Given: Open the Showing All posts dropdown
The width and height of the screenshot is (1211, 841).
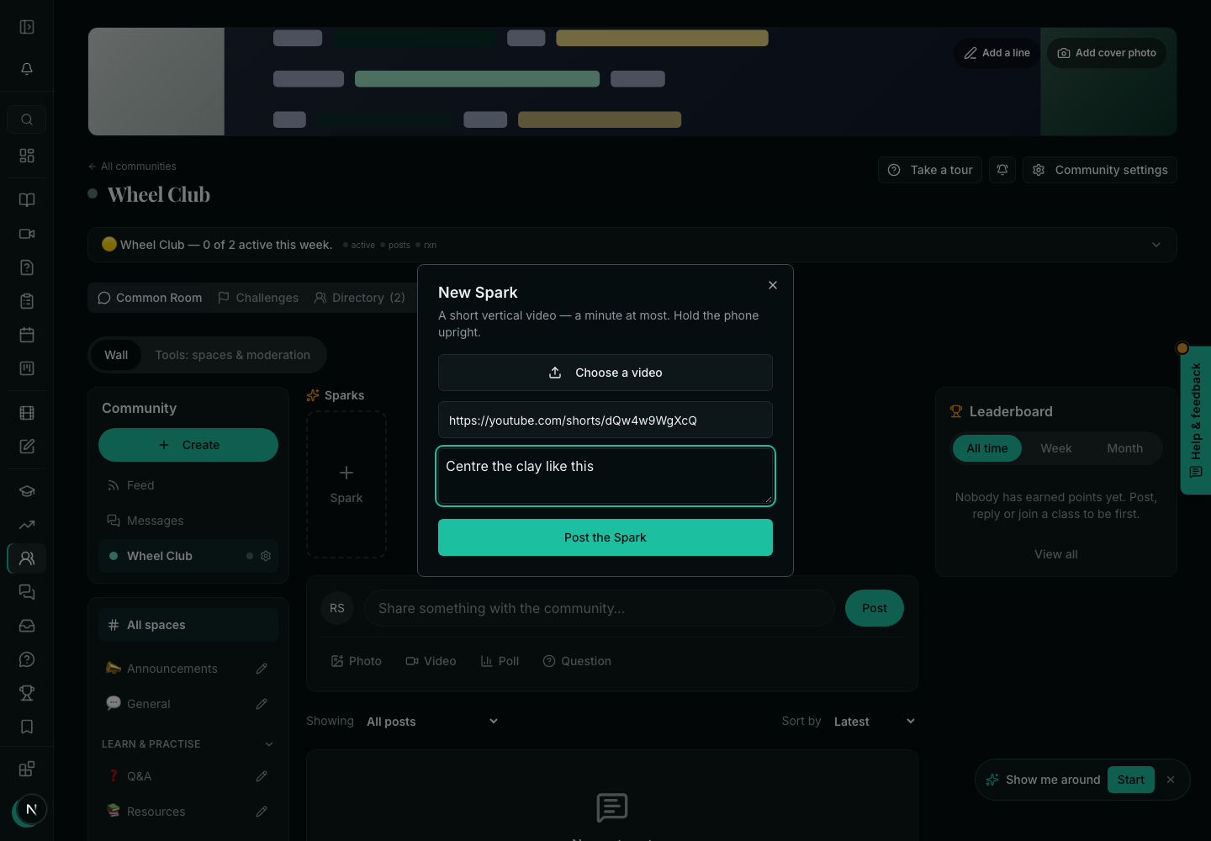Looking at the screenshot, I should pyautogui.click(x=433, y=722).
